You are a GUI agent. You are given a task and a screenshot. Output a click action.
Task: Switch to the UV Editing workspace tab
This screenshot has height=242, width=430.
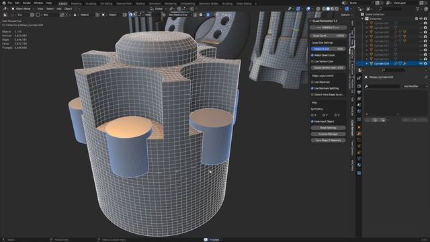click(106, 3)
